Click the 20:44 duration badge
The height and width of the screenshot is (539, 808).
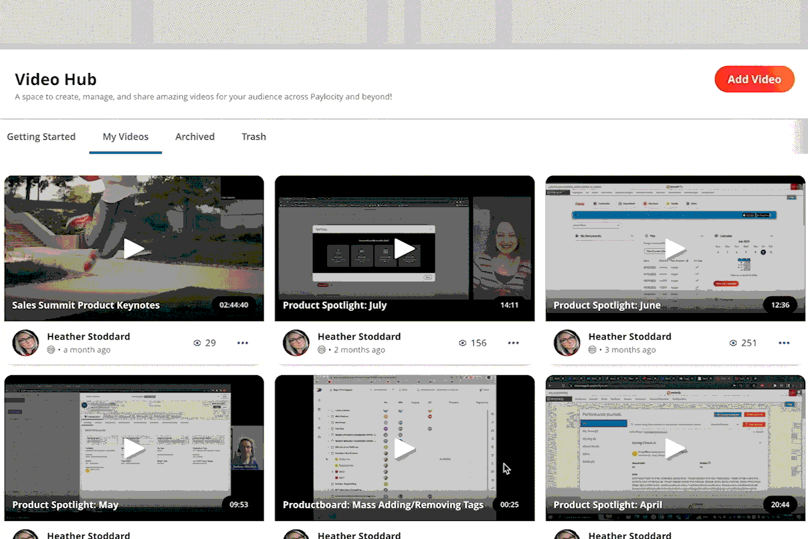780,505
